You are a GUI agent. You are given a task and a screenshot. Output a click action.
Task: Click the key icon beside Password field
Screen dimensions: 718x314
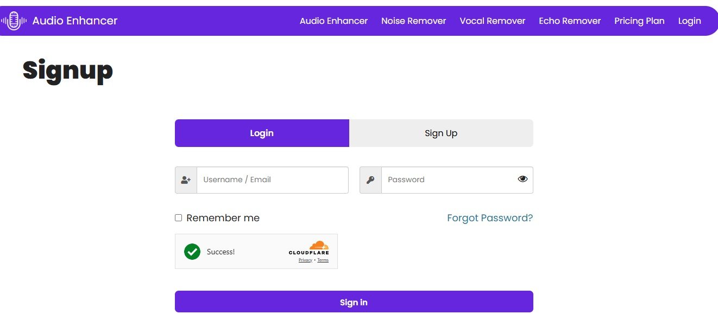370,180
